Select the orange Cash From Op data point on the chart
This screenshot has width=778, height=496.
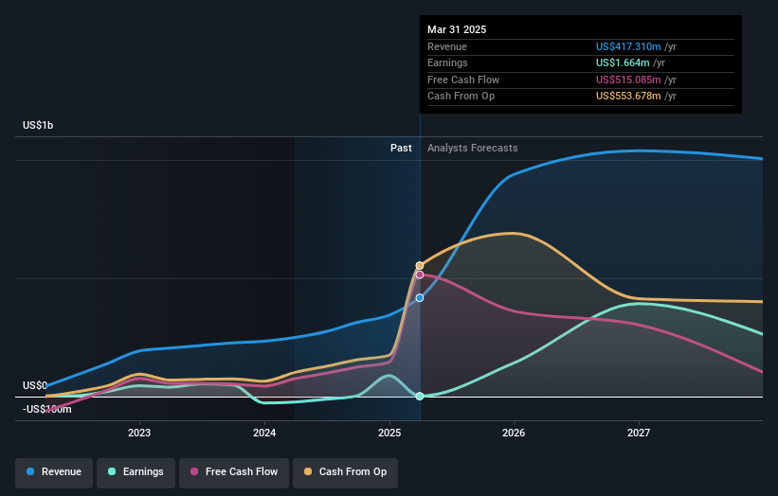(420, 266)
